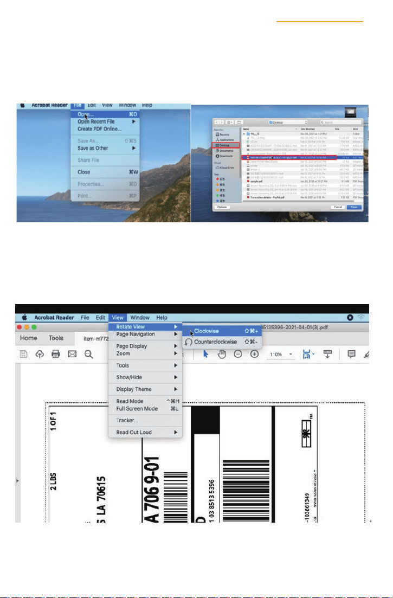The width and height of the screenshot is (393, 598).
Task: Choose the arrow Selection tool in toolbar
Action: (206, 354)
